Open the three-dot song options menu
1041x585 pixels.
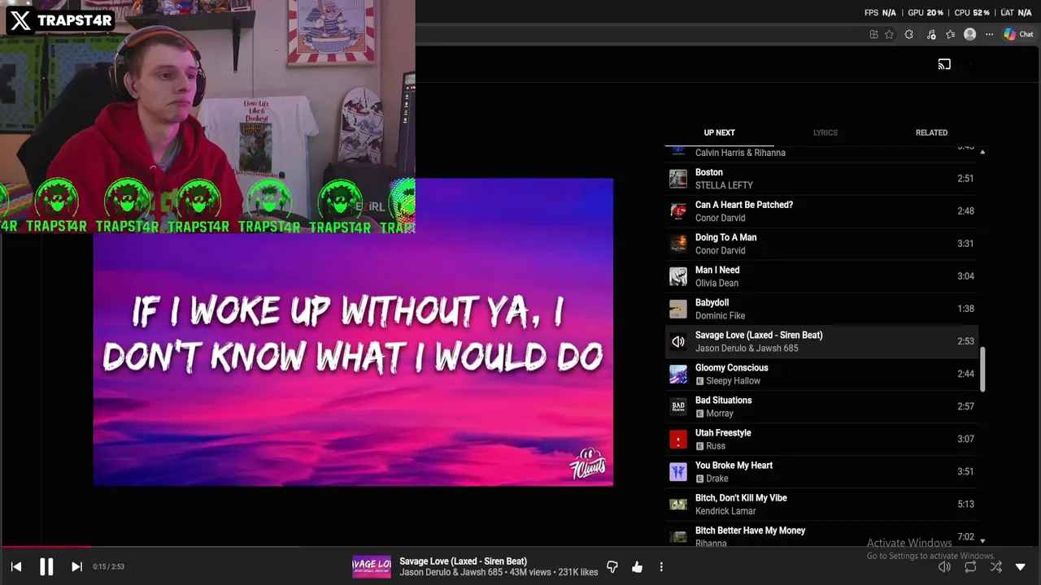click(661, 566)
